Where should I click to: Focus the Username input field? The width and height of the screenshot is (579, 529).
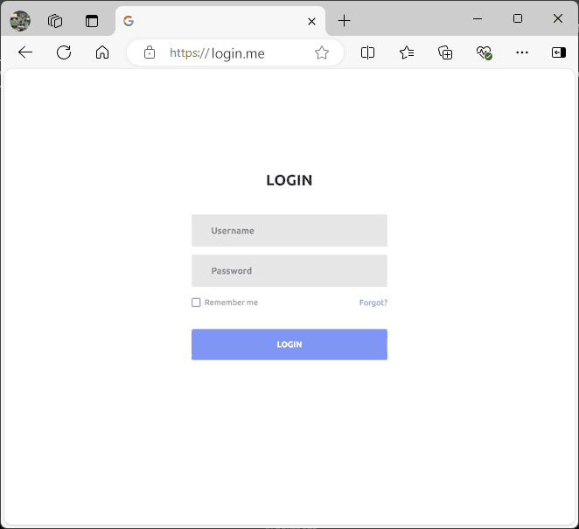[x=289, y=231]
